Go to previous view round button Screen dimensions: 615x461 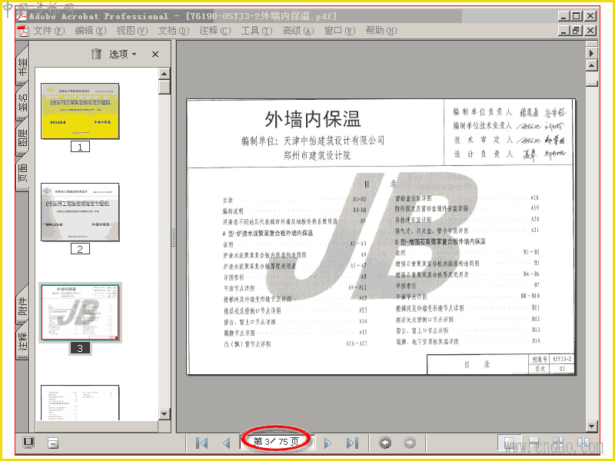(x=385, y=443)
